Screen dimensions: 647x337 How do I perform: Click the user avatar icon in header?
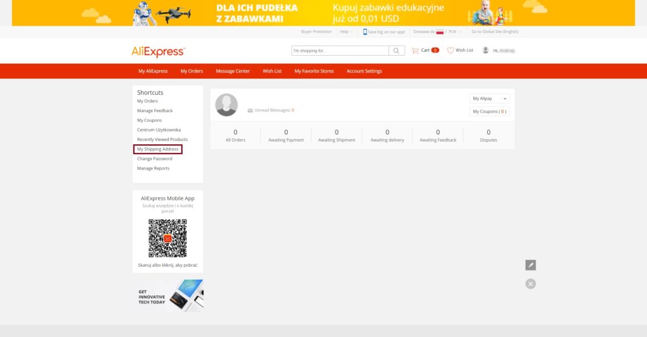point(485,51)
